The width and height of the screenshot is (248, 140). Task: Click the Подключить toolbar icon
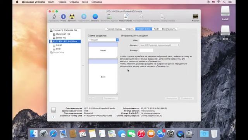[x=84, y=16]
